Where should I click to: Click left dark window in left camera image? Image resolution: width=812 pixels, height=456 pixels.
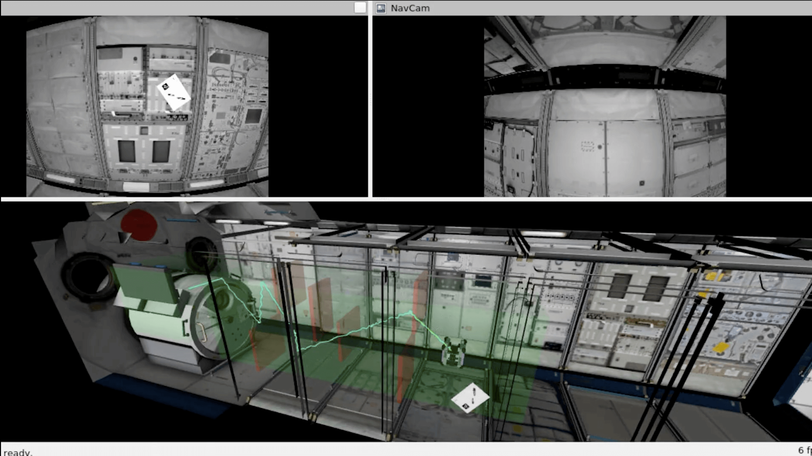click(127, 151)
